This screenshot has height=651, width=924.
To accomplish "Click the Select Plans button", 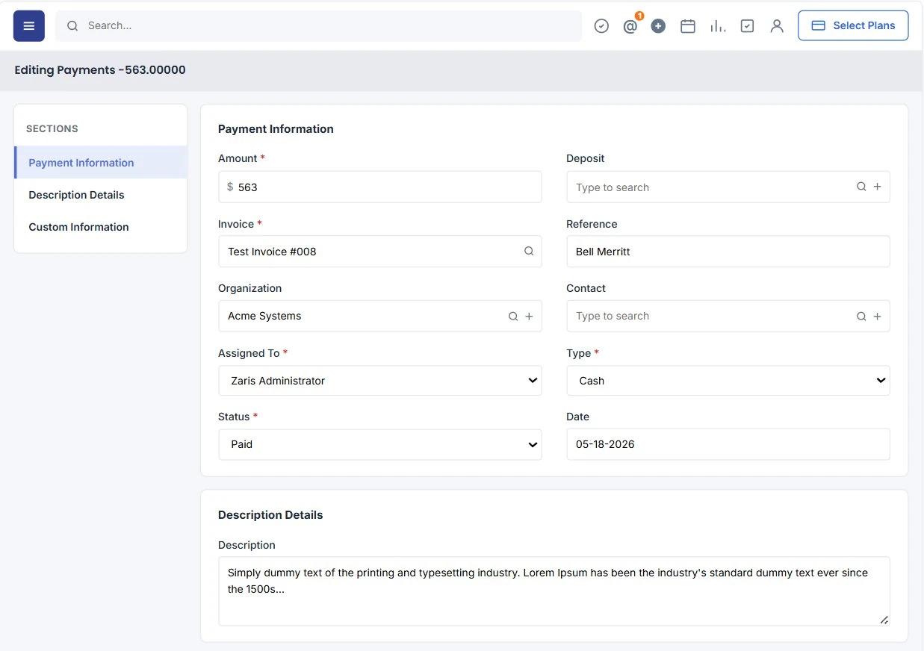I will (x=853, y=25).
